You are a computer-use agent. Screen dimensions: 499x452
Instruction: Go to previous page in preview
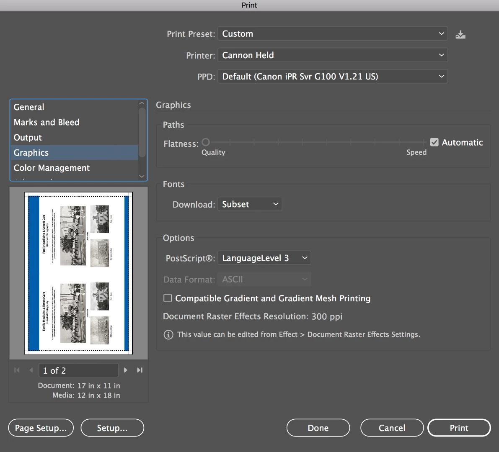[x=31, y=370]
